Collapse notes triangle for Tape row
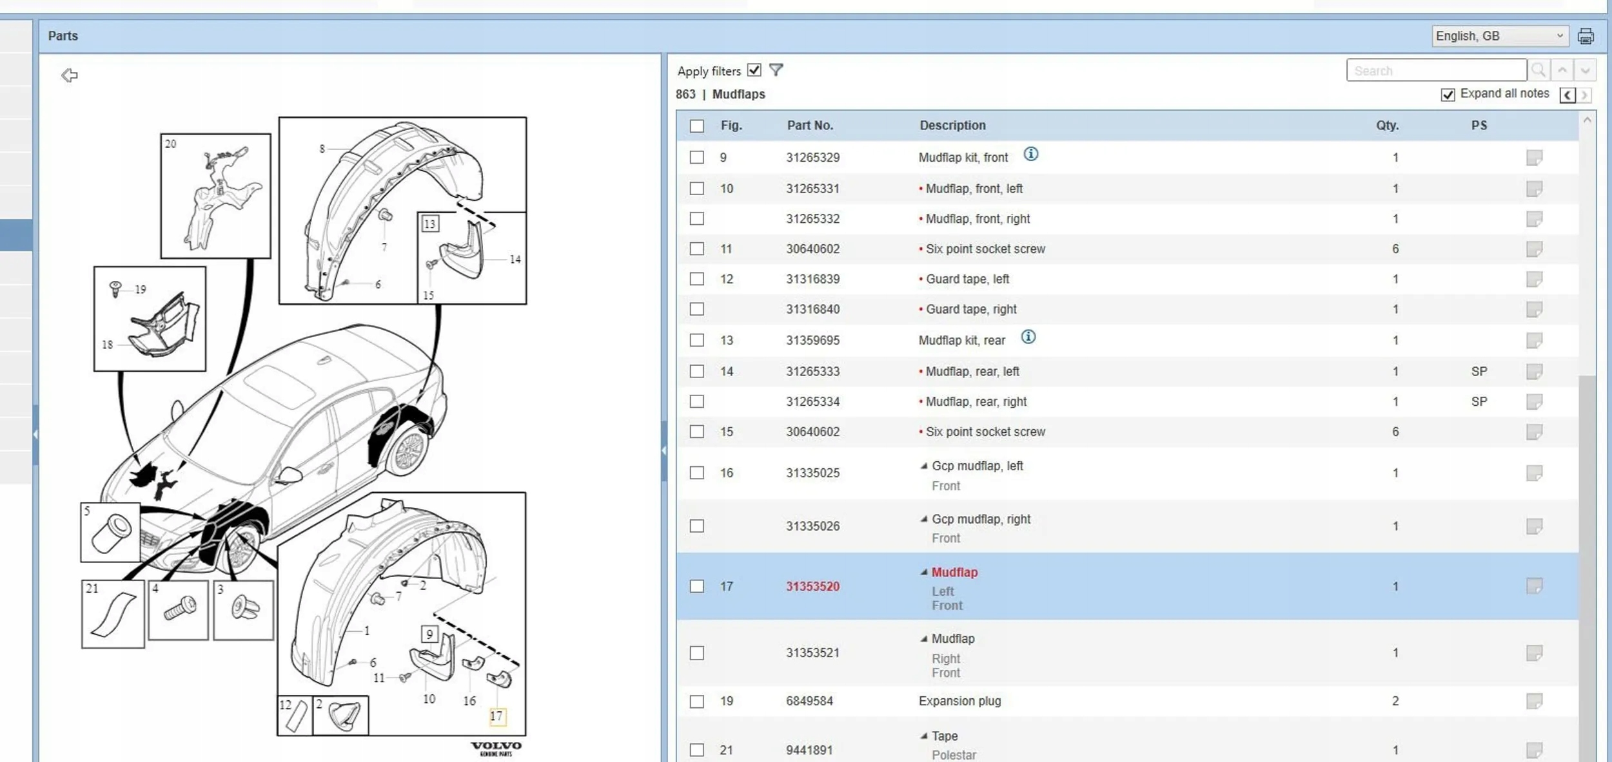 pos(924,736)
